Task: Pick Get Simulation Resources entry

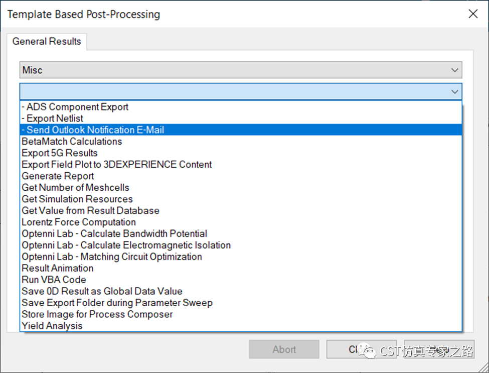Action: point(240,199)
